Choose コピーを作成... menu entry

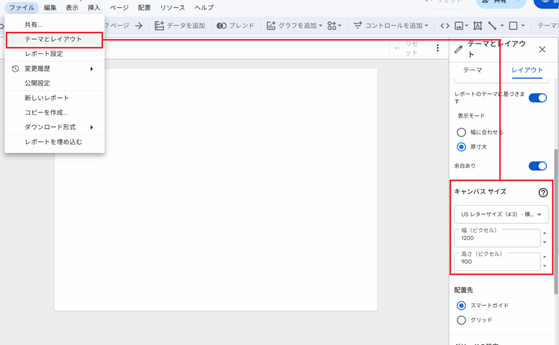55,112
